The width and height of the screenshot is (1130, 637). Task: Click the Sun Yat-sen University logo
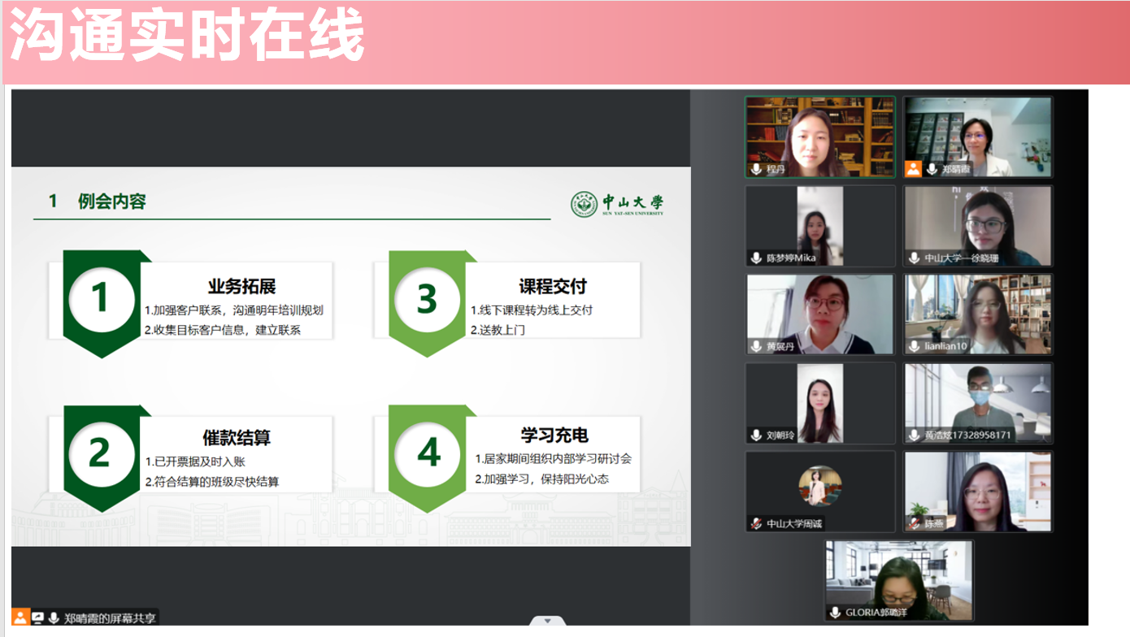tap(617, 204)
